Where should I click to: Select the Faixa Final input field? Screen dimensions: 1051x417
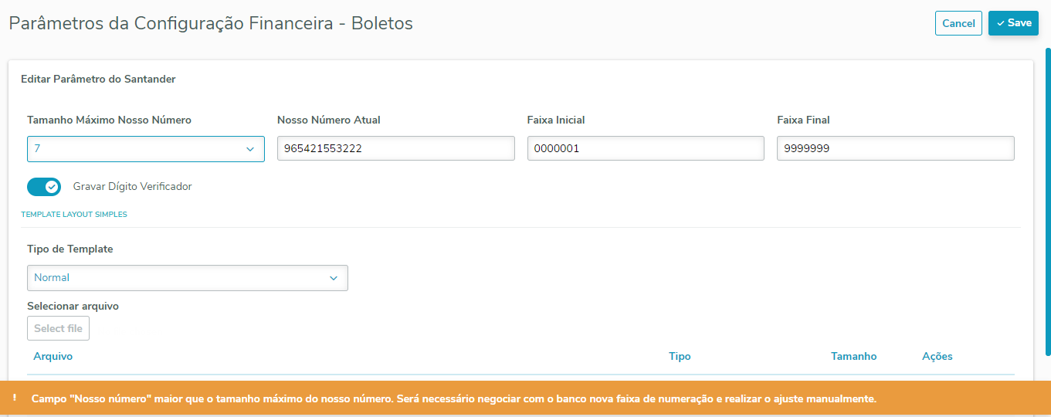pyautogui.click(x=895, y=148)
